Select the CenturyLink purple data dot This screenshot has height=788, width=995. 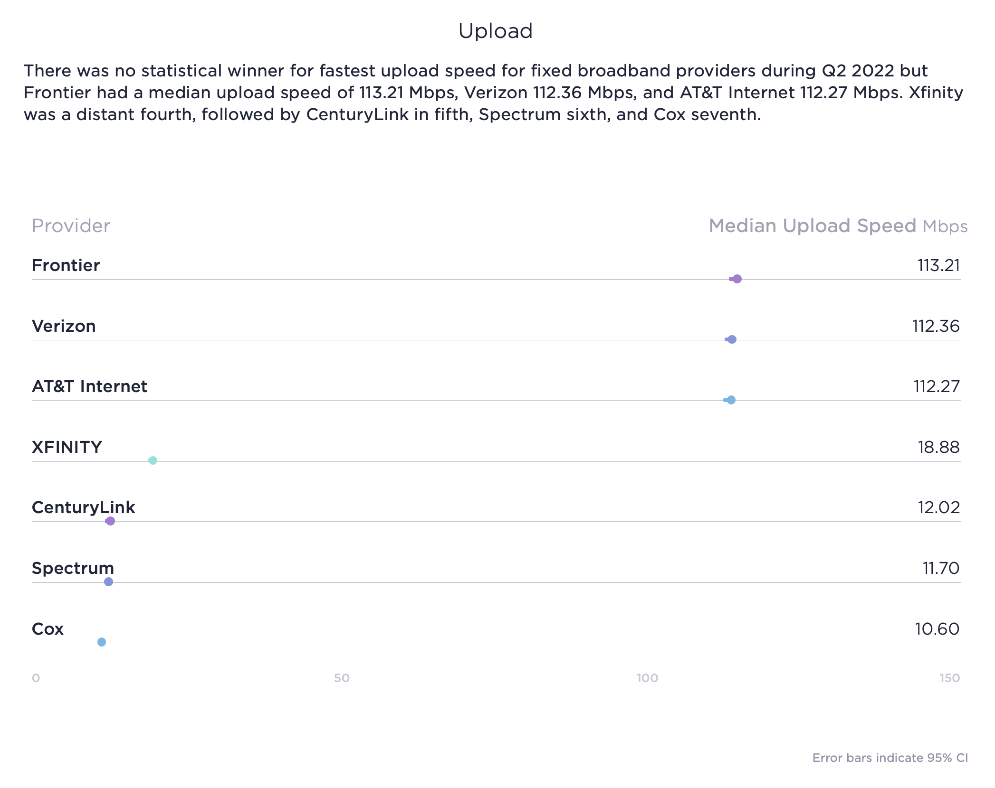click(x=110, y=521)
